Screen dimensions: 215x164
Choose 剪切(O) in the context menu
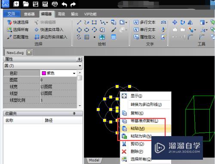coord(136,144)
